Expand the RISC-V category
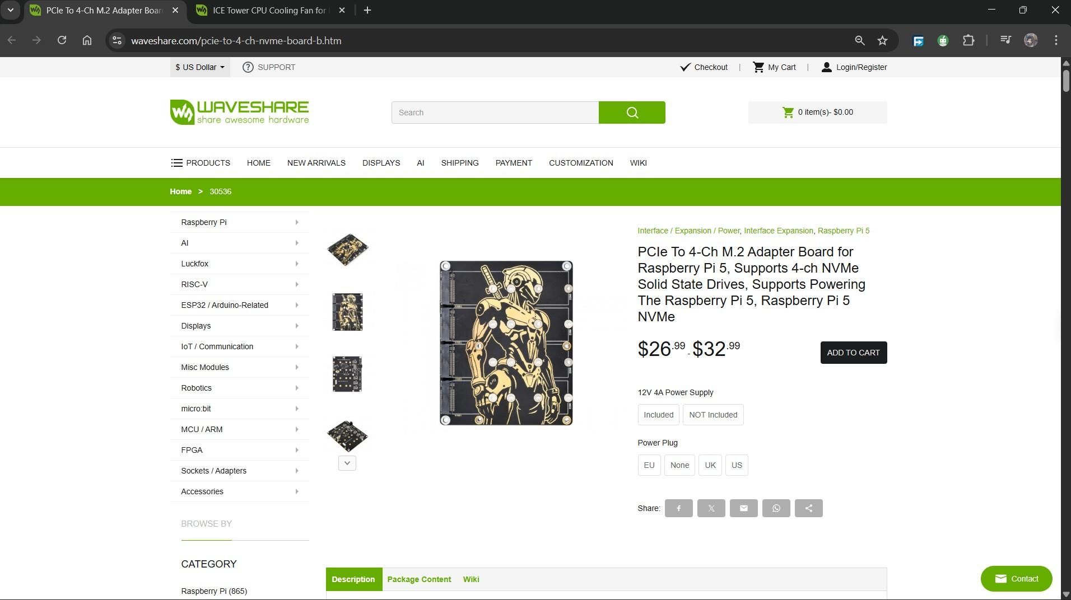Viewport: 1071px width, 600px height. [239, 284]
